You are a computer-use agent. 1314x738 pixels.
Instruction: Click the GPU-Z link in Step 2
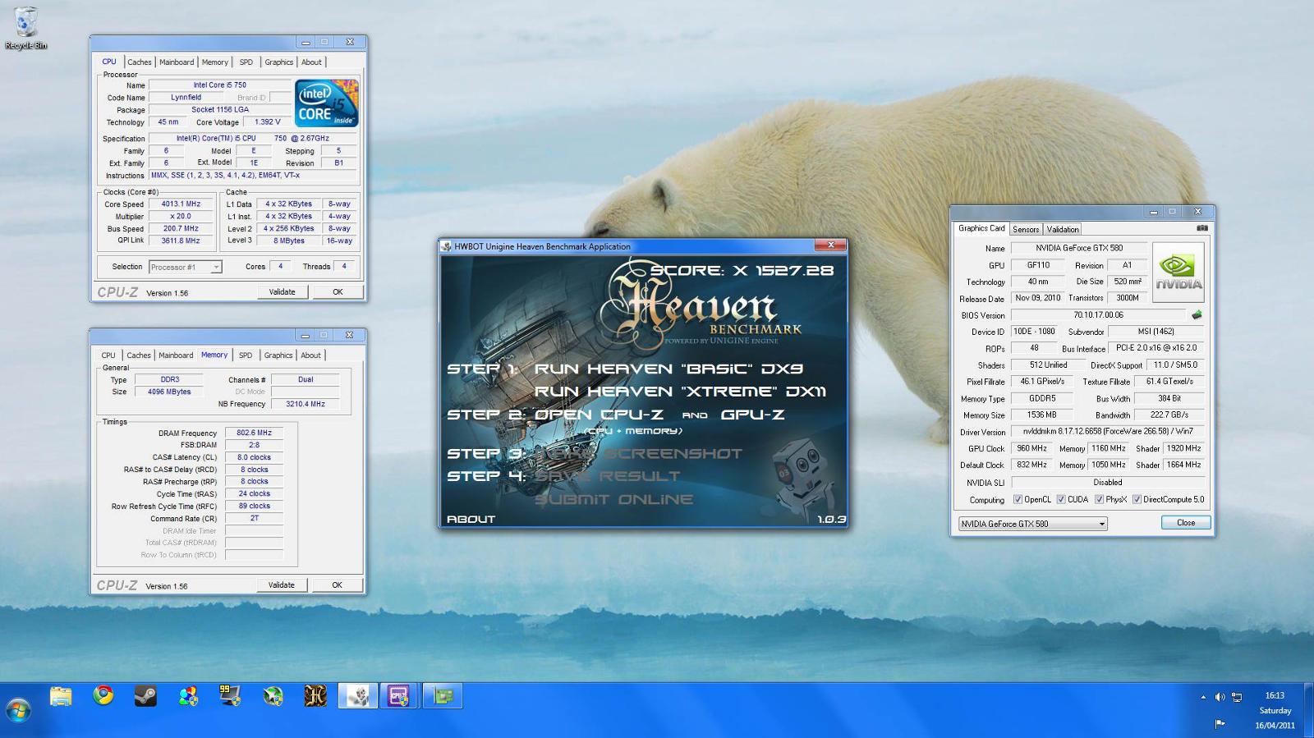pyautogui.click(x=752, y=415)
